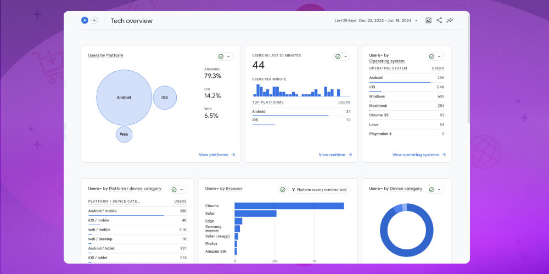Click the Safari bar in browser chart
549x274 pixels.
pos(256,214)
